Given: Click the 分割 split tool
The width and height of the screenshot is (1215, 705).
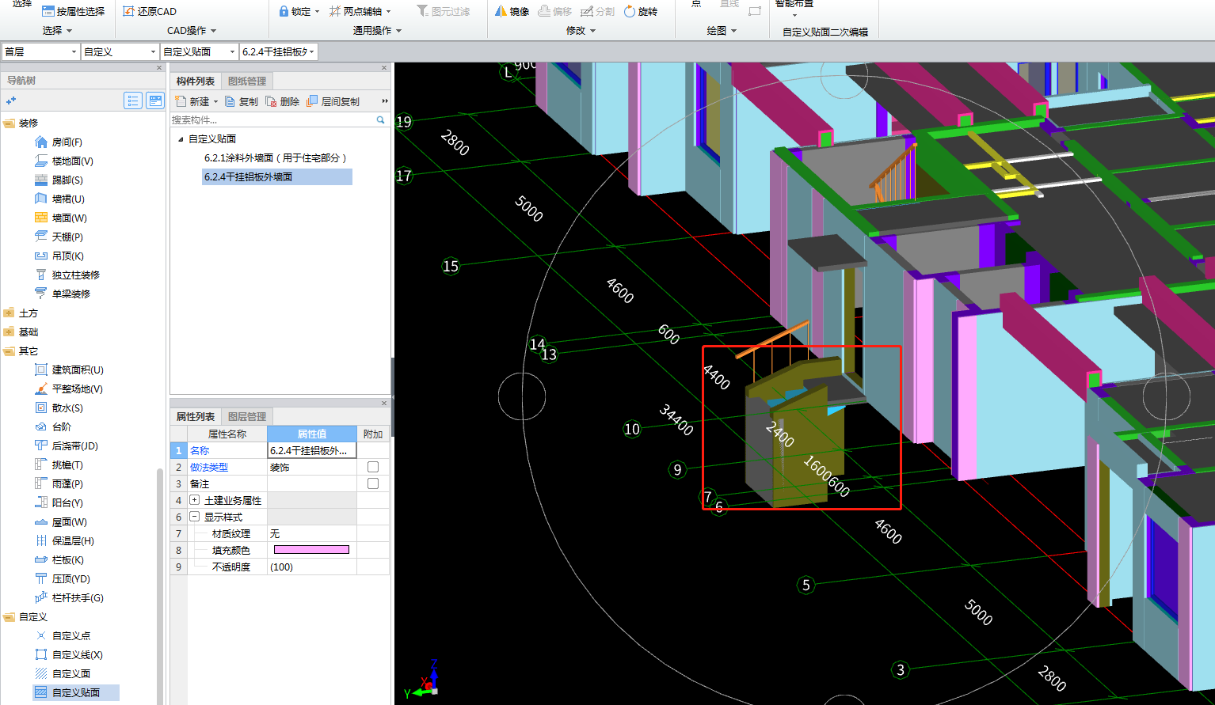Looking at the screenshot, I should click(597, 11).
